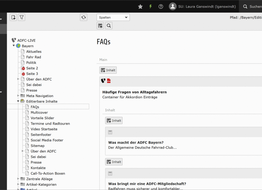
Task: Click the text element icon above 'Was macht der ADFC Bayern?'
Action: (x=110, y=132)
